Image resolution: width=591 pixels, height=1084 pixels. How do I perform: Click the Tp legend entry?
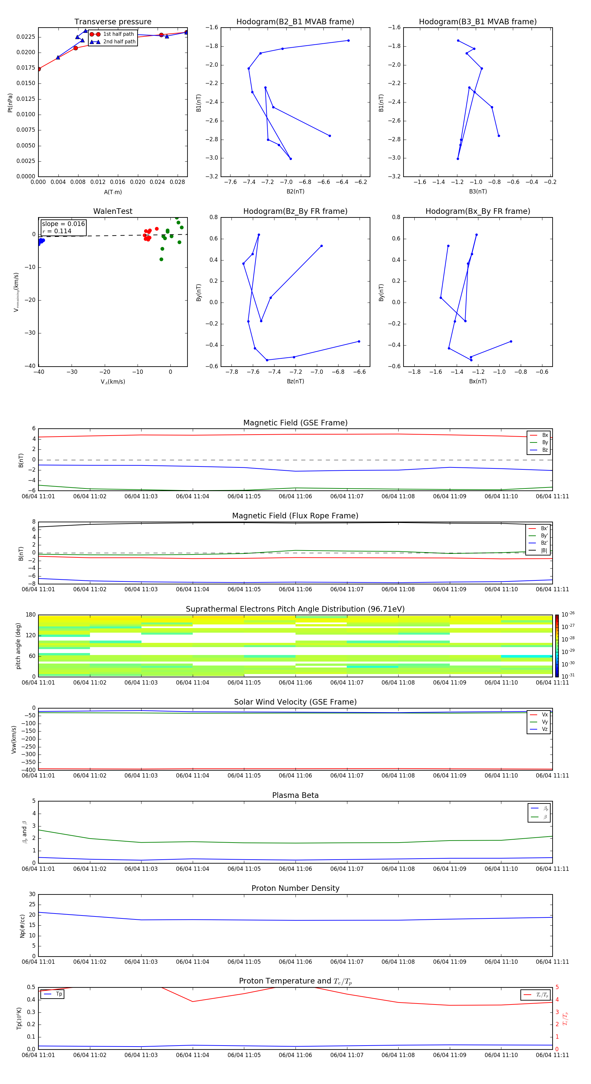52,994
